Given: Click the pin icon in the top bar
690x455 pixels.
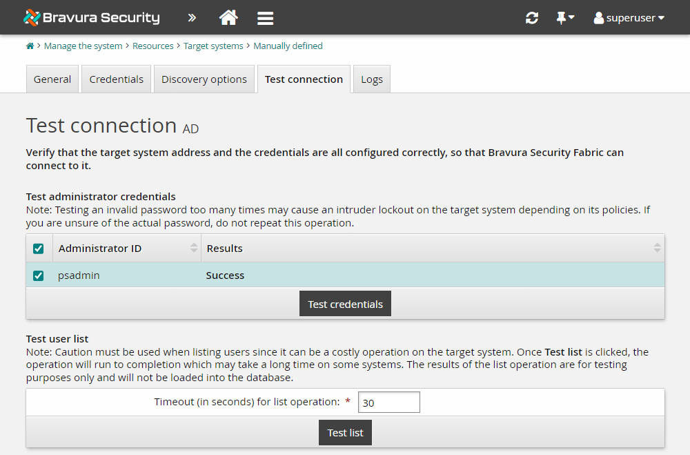Looking at the screenshot, I should pos(561,17).
